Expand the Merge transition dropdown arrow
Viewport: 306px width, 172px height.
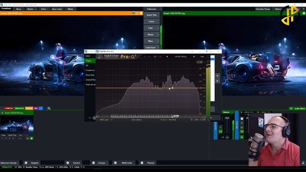(158, 35)
